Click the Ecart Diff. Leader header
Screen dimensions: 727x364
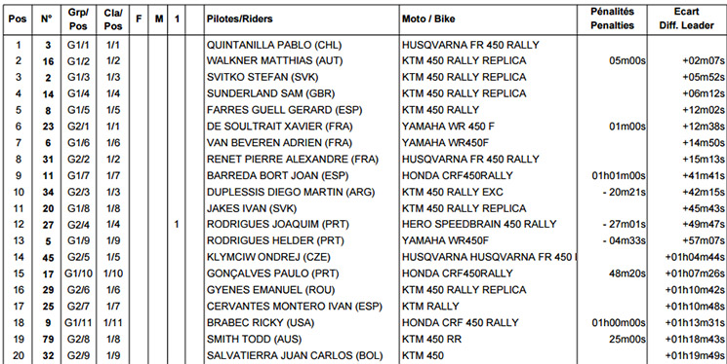(x=687, y=18)
